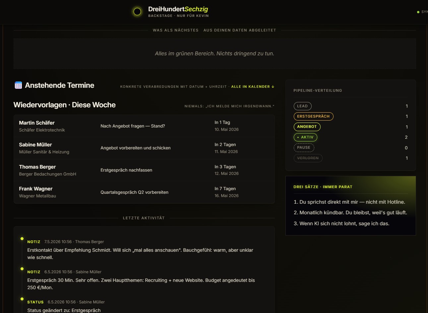Click 'DREI SÄTZE · IMMER PARAT' card title
Image resolution: width=428 pixels, height=313 pixels.
click(323, 187)
